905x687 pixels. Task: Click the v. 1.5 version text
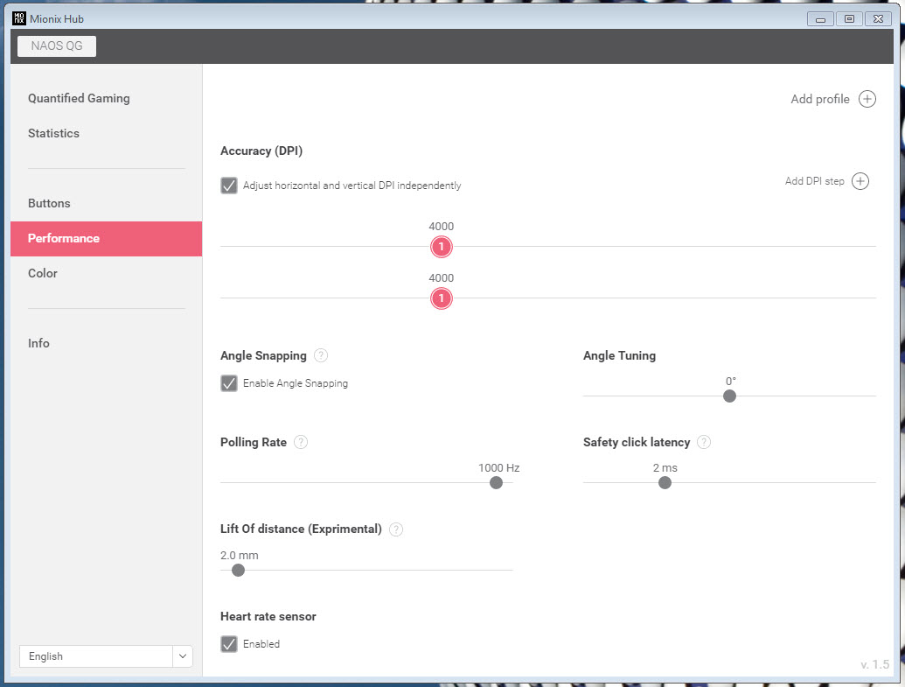pos(875,664)
